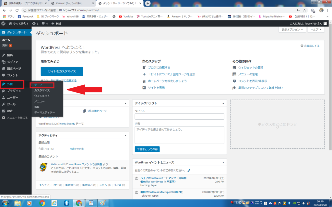
Task: Click the edit location pencil icon
Action: pos(189,170)
